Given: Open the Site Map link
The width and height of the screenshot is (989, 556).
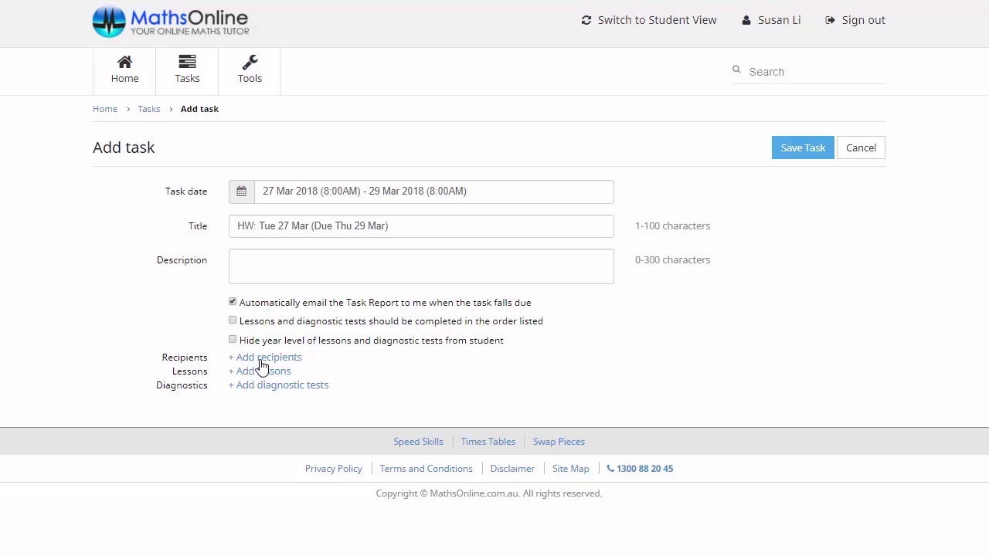Looking at the screenshot, I should click(570, 469).
